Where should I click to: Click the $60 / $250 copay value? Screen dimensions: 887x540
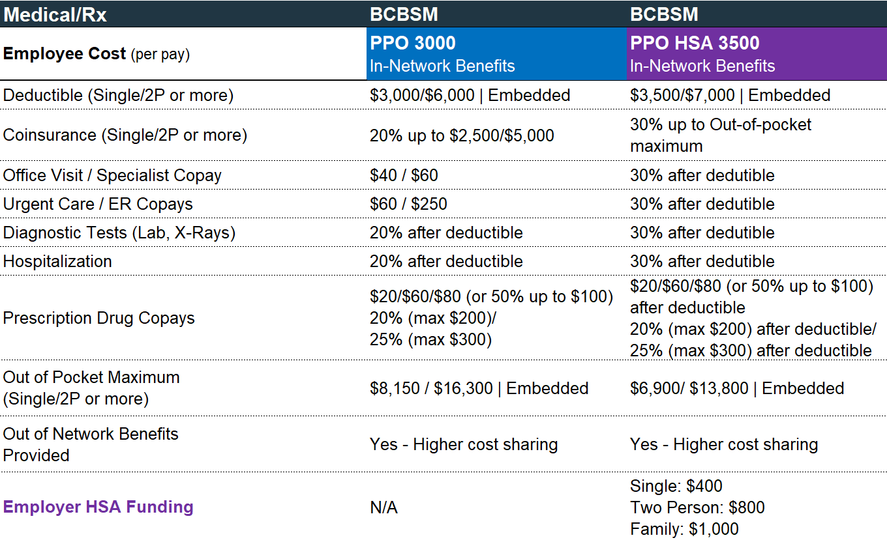tap(408, 204)
